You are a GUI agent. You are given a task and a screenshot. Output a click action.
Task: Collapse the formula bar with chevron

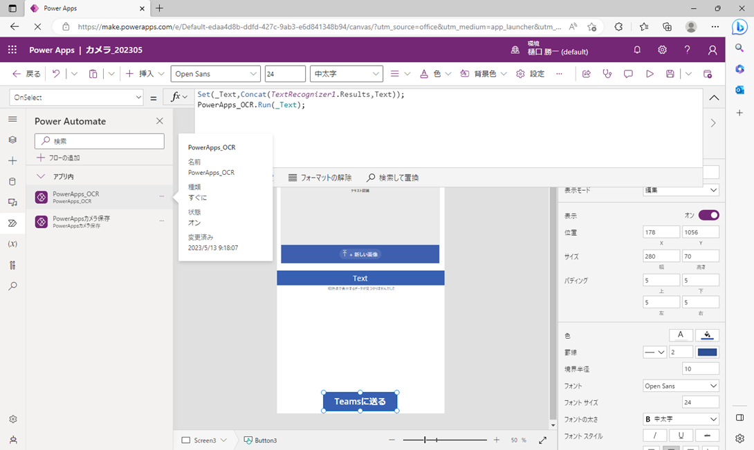[x=714, y=97]
